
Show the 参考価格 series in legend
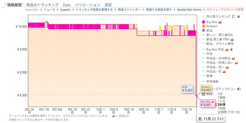pos(212,81)
